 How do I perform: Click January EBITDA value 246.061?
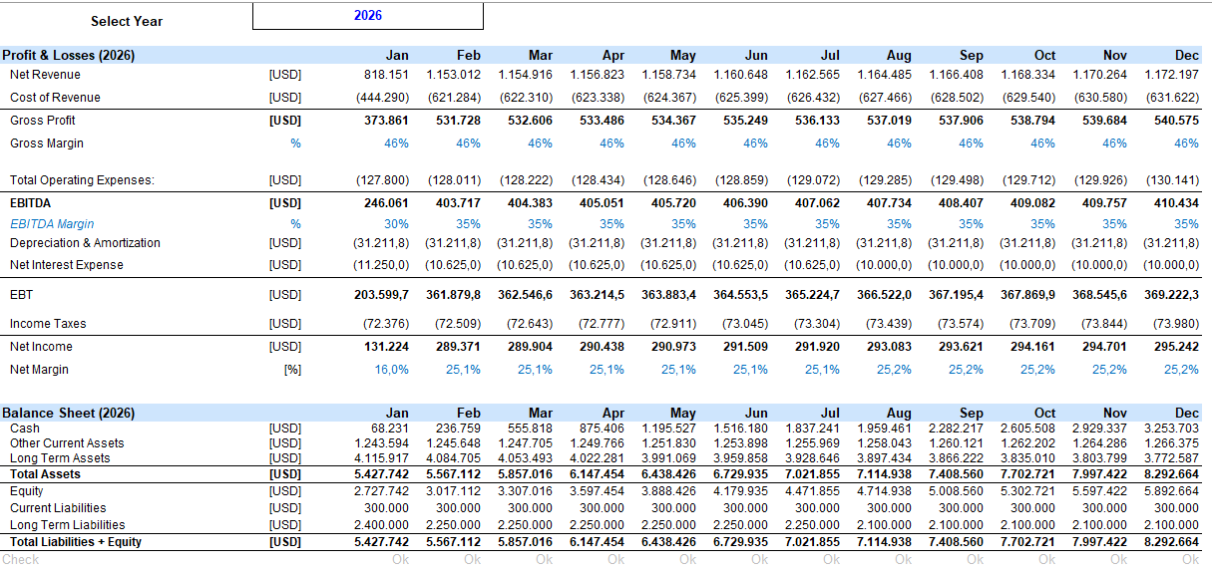pos(386,203)
